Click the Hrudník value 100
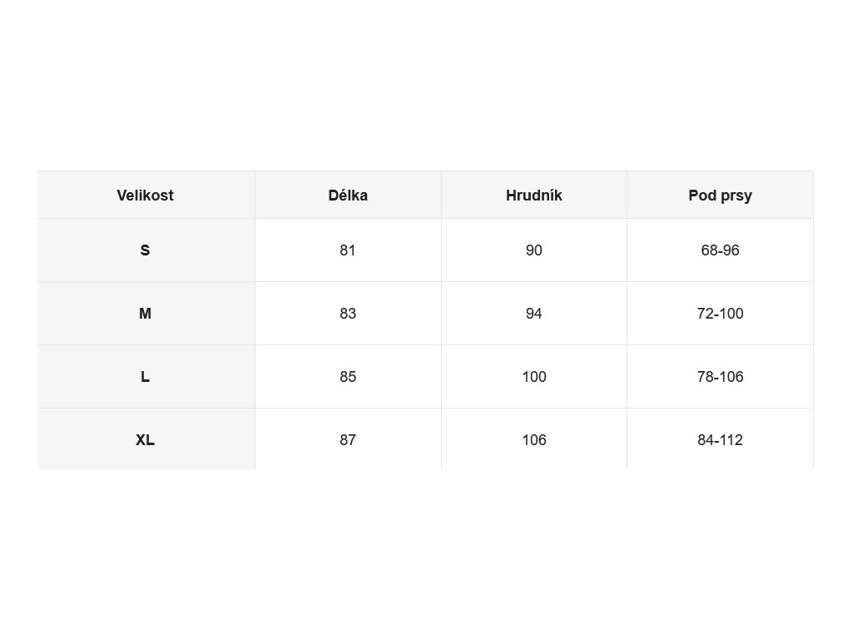Screen dimensions: 852x639 pyautogui.click(x=534, y=377)
